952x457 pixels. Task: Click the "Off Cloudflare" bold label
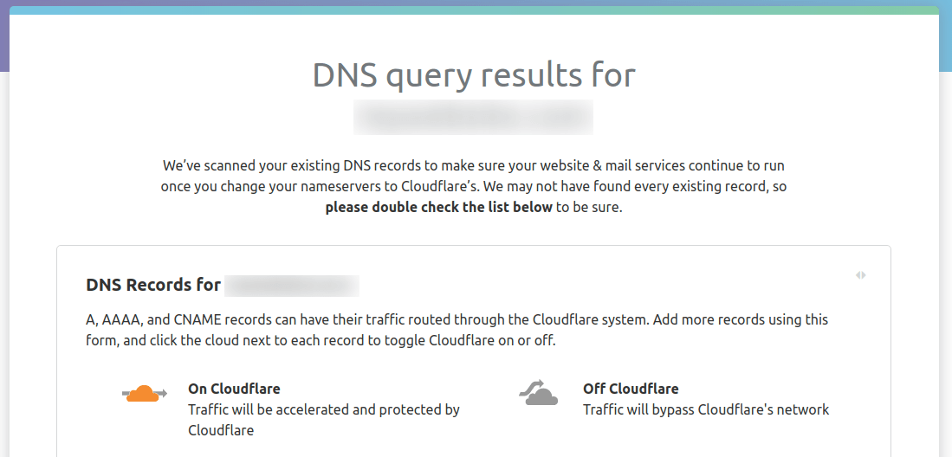coord(631,389)
